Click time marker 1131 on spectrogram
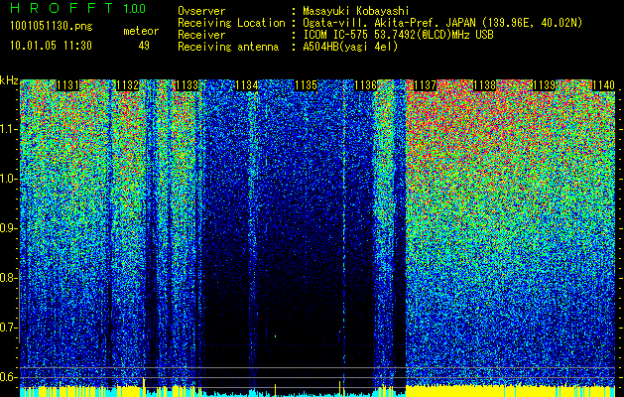Screen dimensions: 624x397 [x=68, y=85]
